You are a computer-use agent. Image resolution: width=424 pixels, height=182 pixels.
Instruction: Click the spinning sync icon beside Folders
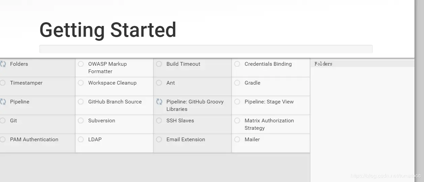[x=3, y=64]
